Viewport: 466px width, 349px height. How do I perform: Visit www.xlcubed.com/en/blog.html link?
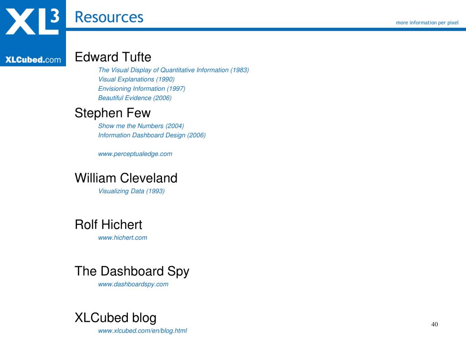(x=142, y=331)
